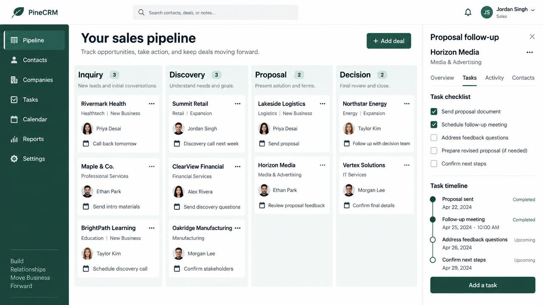Viewport: 543px width, 305px height.
Task: Click the Add a task button
Action: tap(483, 285)
